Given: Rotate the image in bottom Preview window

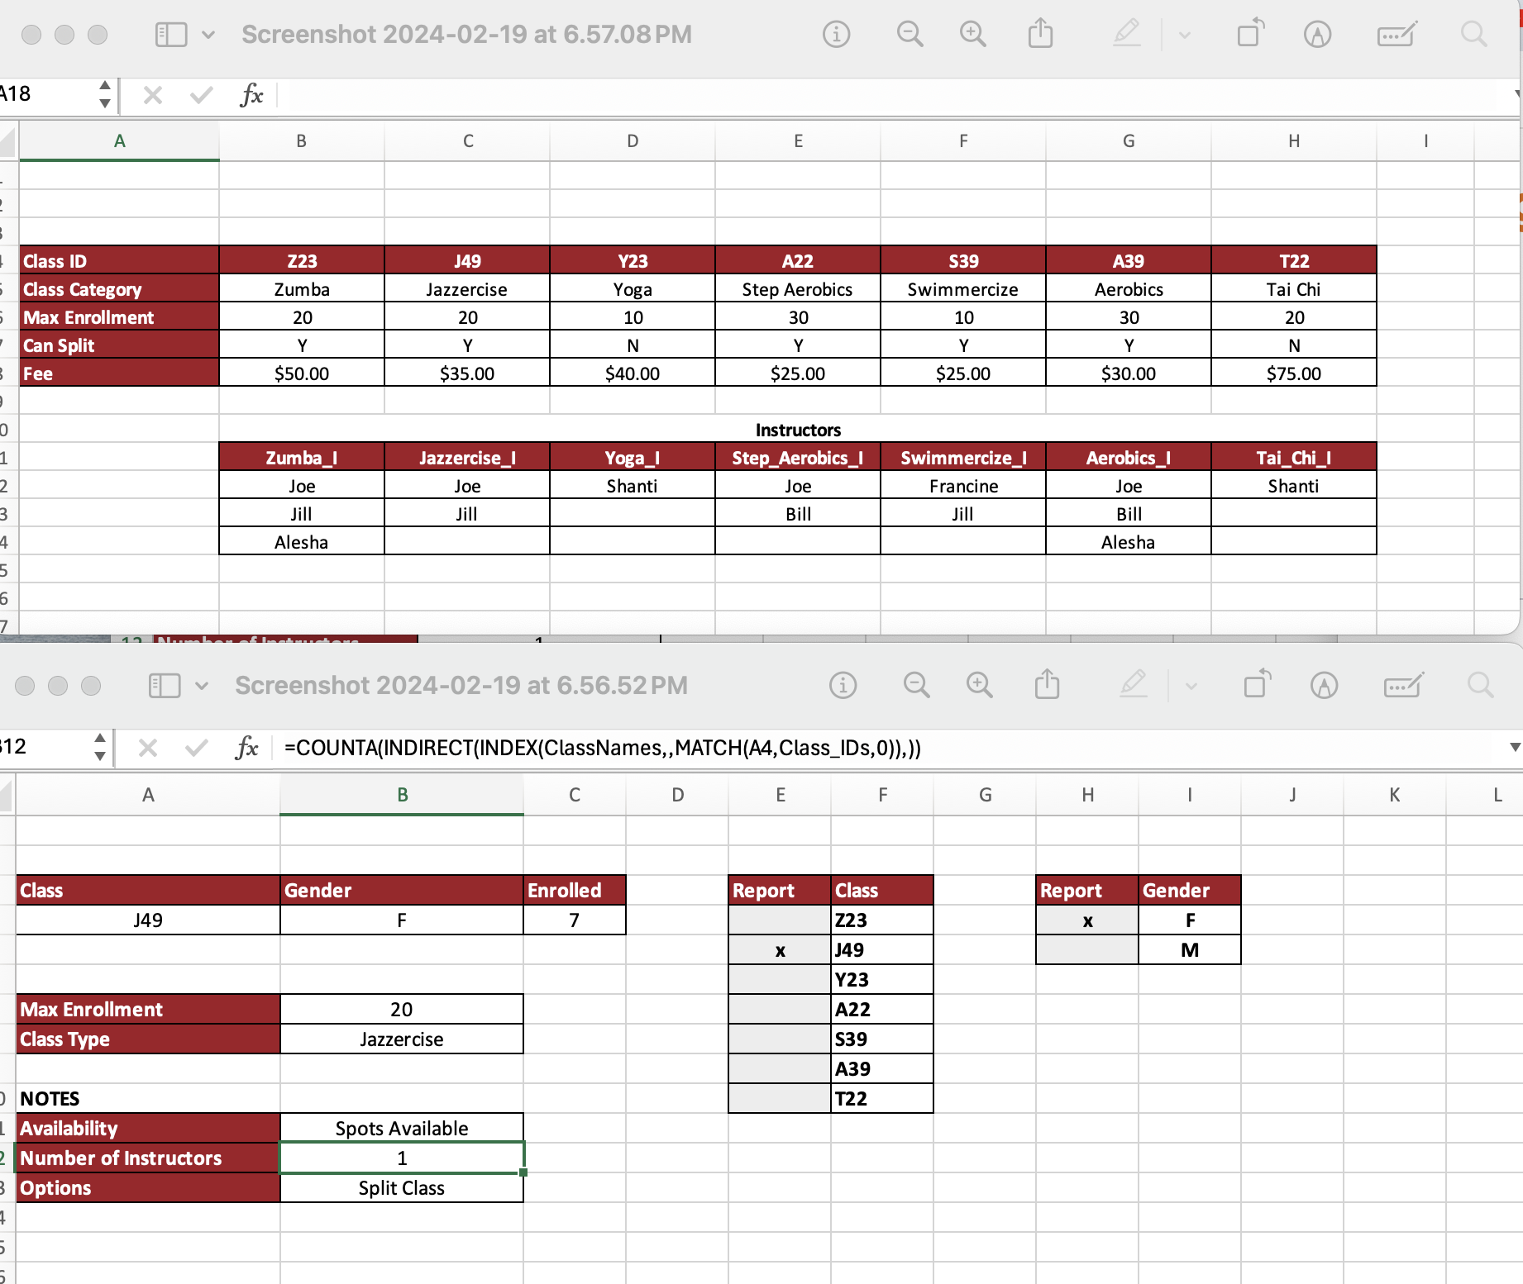Looking at the screenshot, I should pos(1257,683).
